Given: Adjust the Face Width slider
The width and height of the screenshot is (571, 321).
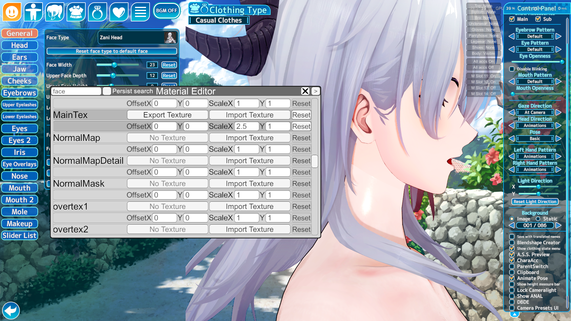Looking at the screenshot, I should [x=114, y=65].
